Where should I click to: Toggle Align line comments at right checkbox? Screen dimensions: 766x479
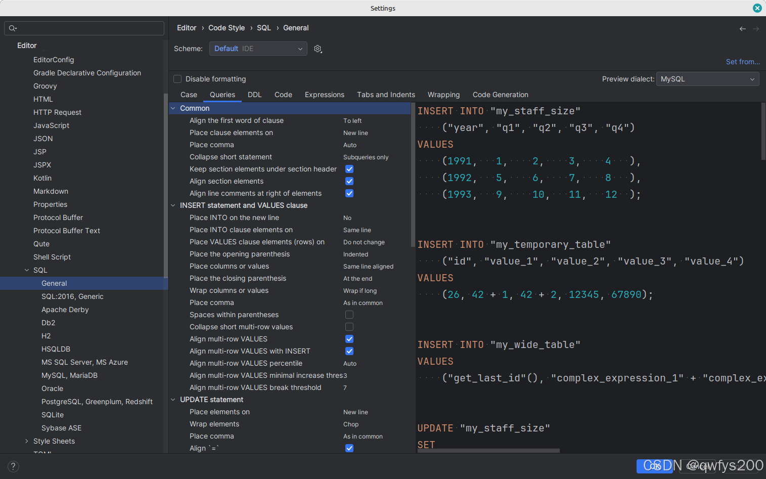pyautogui.click(x=349, y=193)
